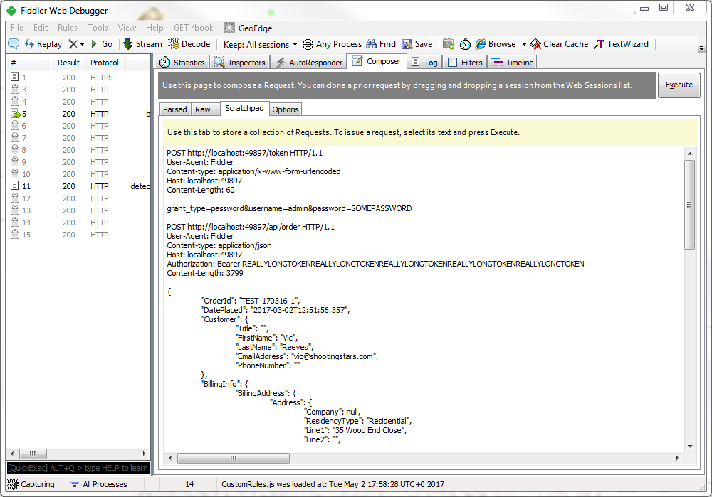Open the AutoResponder tab
Viewport: 712px width, 497px height.
pyautogui.click(x=309, y=62)
